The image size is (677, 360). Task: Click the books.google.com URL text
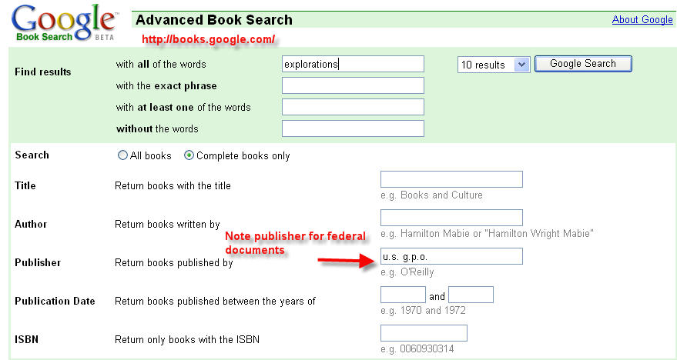coord(207,38)
